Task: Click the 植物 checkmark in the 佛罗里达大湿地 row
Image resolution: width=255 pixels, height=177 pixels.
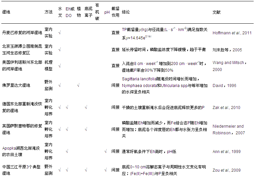Action: [78, 85]
